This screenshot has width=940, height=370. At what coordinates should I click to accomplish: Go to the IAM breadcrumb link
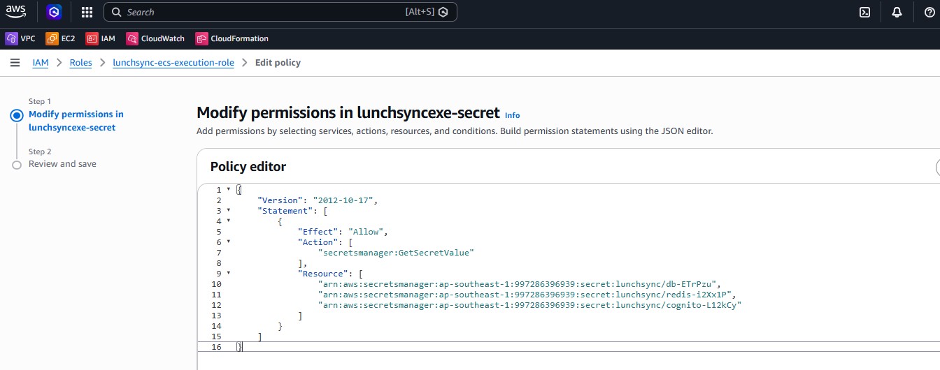coord(41,63)
